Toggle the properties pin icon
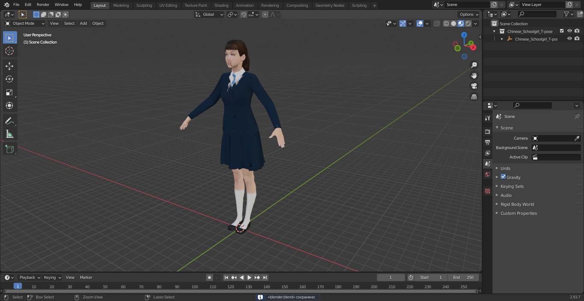 577,117
